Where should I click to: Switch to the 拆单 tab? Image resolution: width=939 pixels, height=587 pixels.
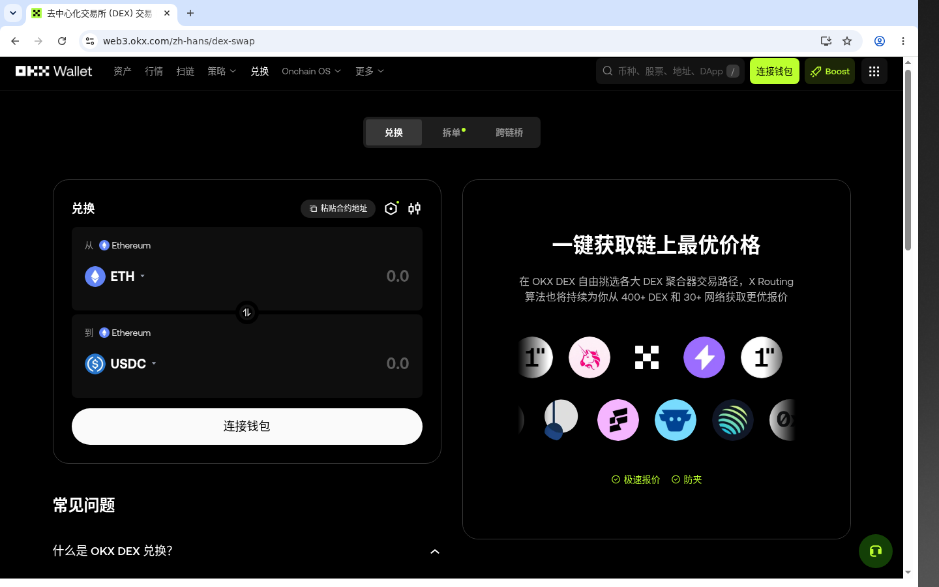pos(453,132)
